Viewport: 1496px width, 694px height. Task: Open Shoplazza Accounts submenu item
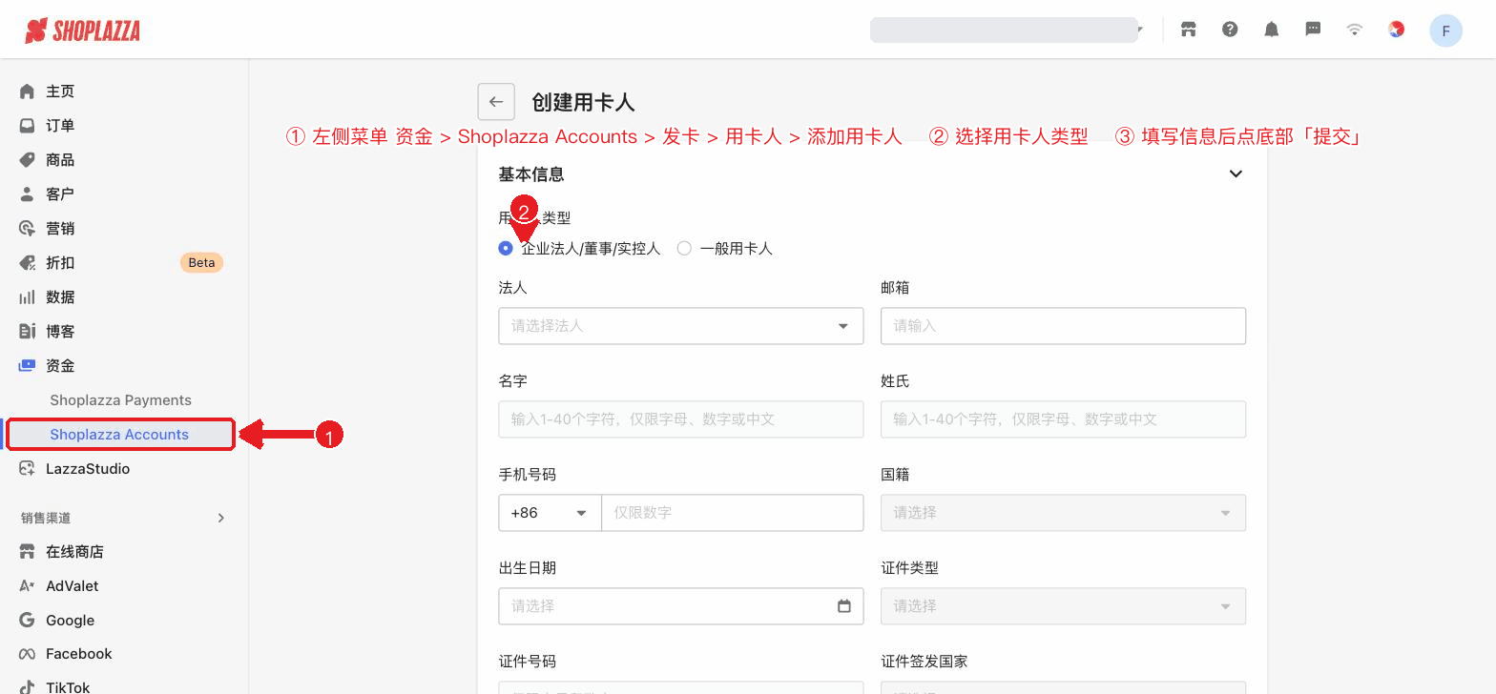120,435
